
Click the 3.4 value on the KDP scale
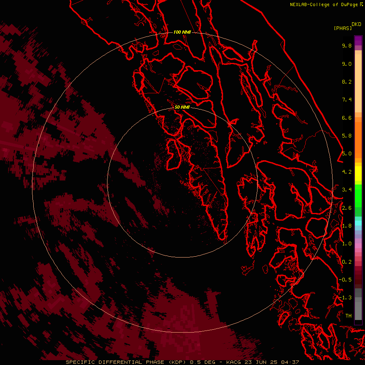tap(347, 190)
